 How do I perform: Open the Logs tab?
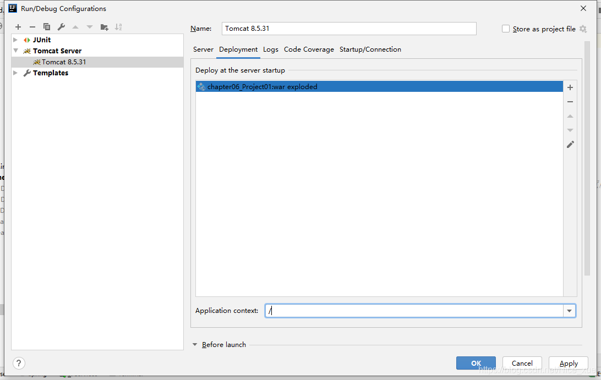pyautogui.click(x=271, y=49)
